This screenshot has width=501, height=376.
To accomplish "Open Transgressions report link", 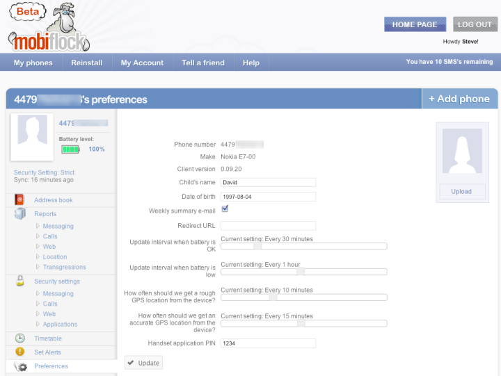I will point(65,267).
